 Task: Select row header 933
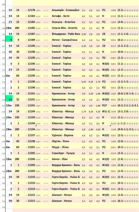3,201
